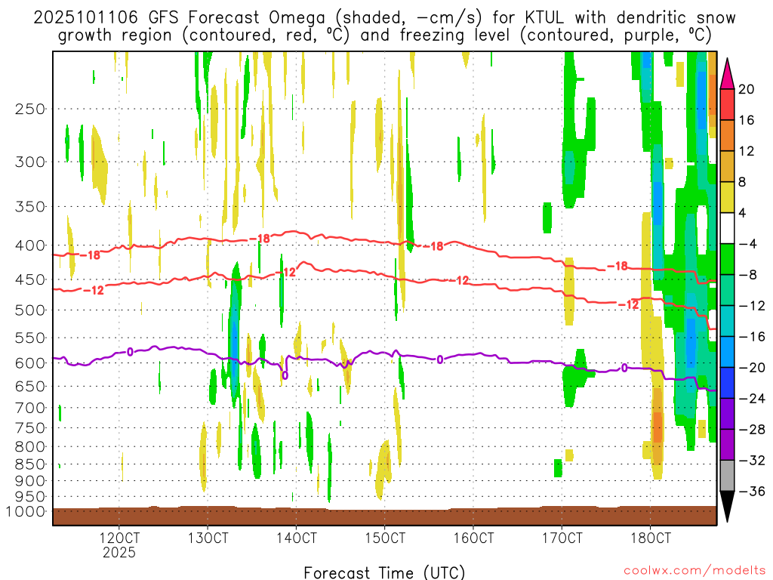The image size is (773, 580).
Task: Click the green swatch between -8 and -4
Action: coord(727,260)
